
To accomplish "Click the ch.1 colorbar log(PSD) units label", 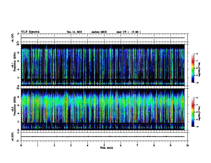I will (x=200, y=69).
